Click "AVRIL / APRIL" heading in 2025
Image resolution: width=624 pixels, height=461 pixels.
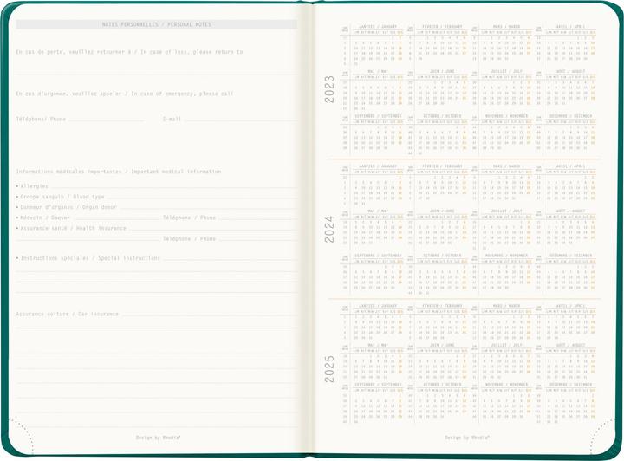tap(570, 306)
